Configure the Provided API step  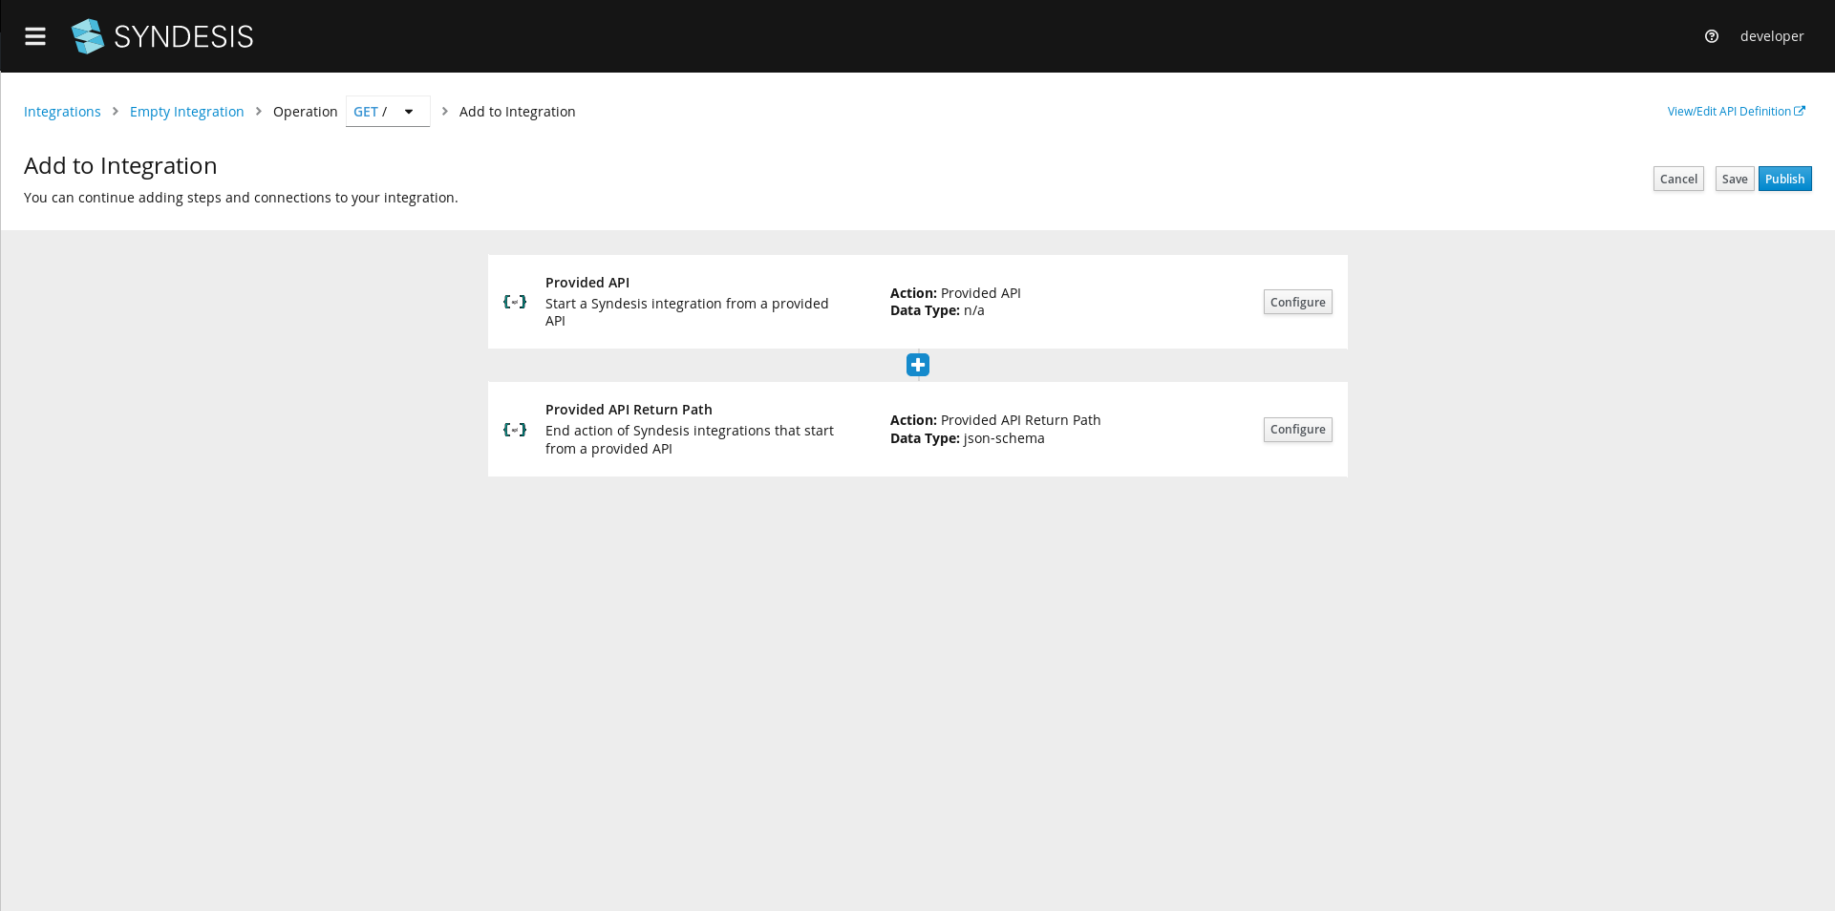click(1297, 302)
